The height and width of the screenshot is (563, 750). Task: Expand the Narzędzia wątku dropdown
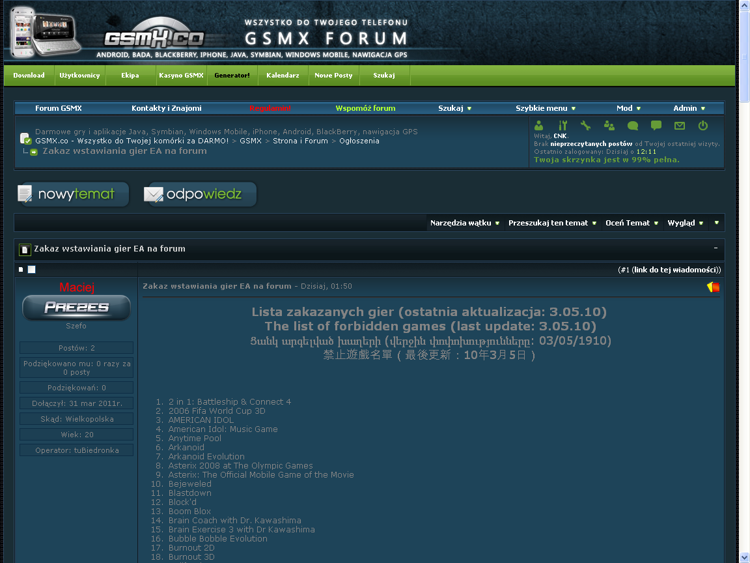tap(465, 223)
